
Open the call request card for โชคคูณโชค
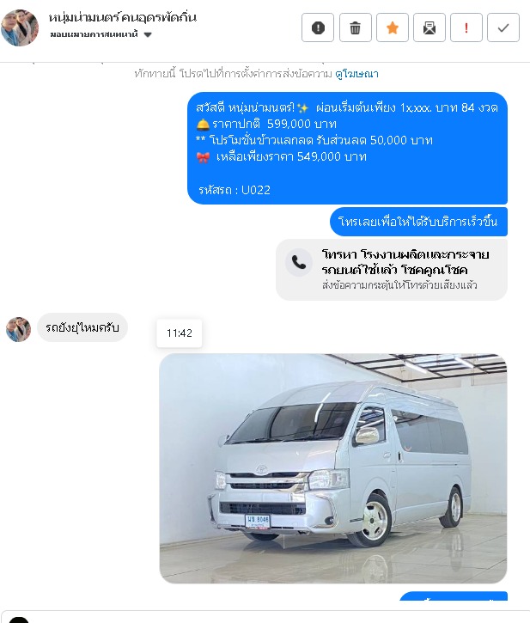pos(392,269)
